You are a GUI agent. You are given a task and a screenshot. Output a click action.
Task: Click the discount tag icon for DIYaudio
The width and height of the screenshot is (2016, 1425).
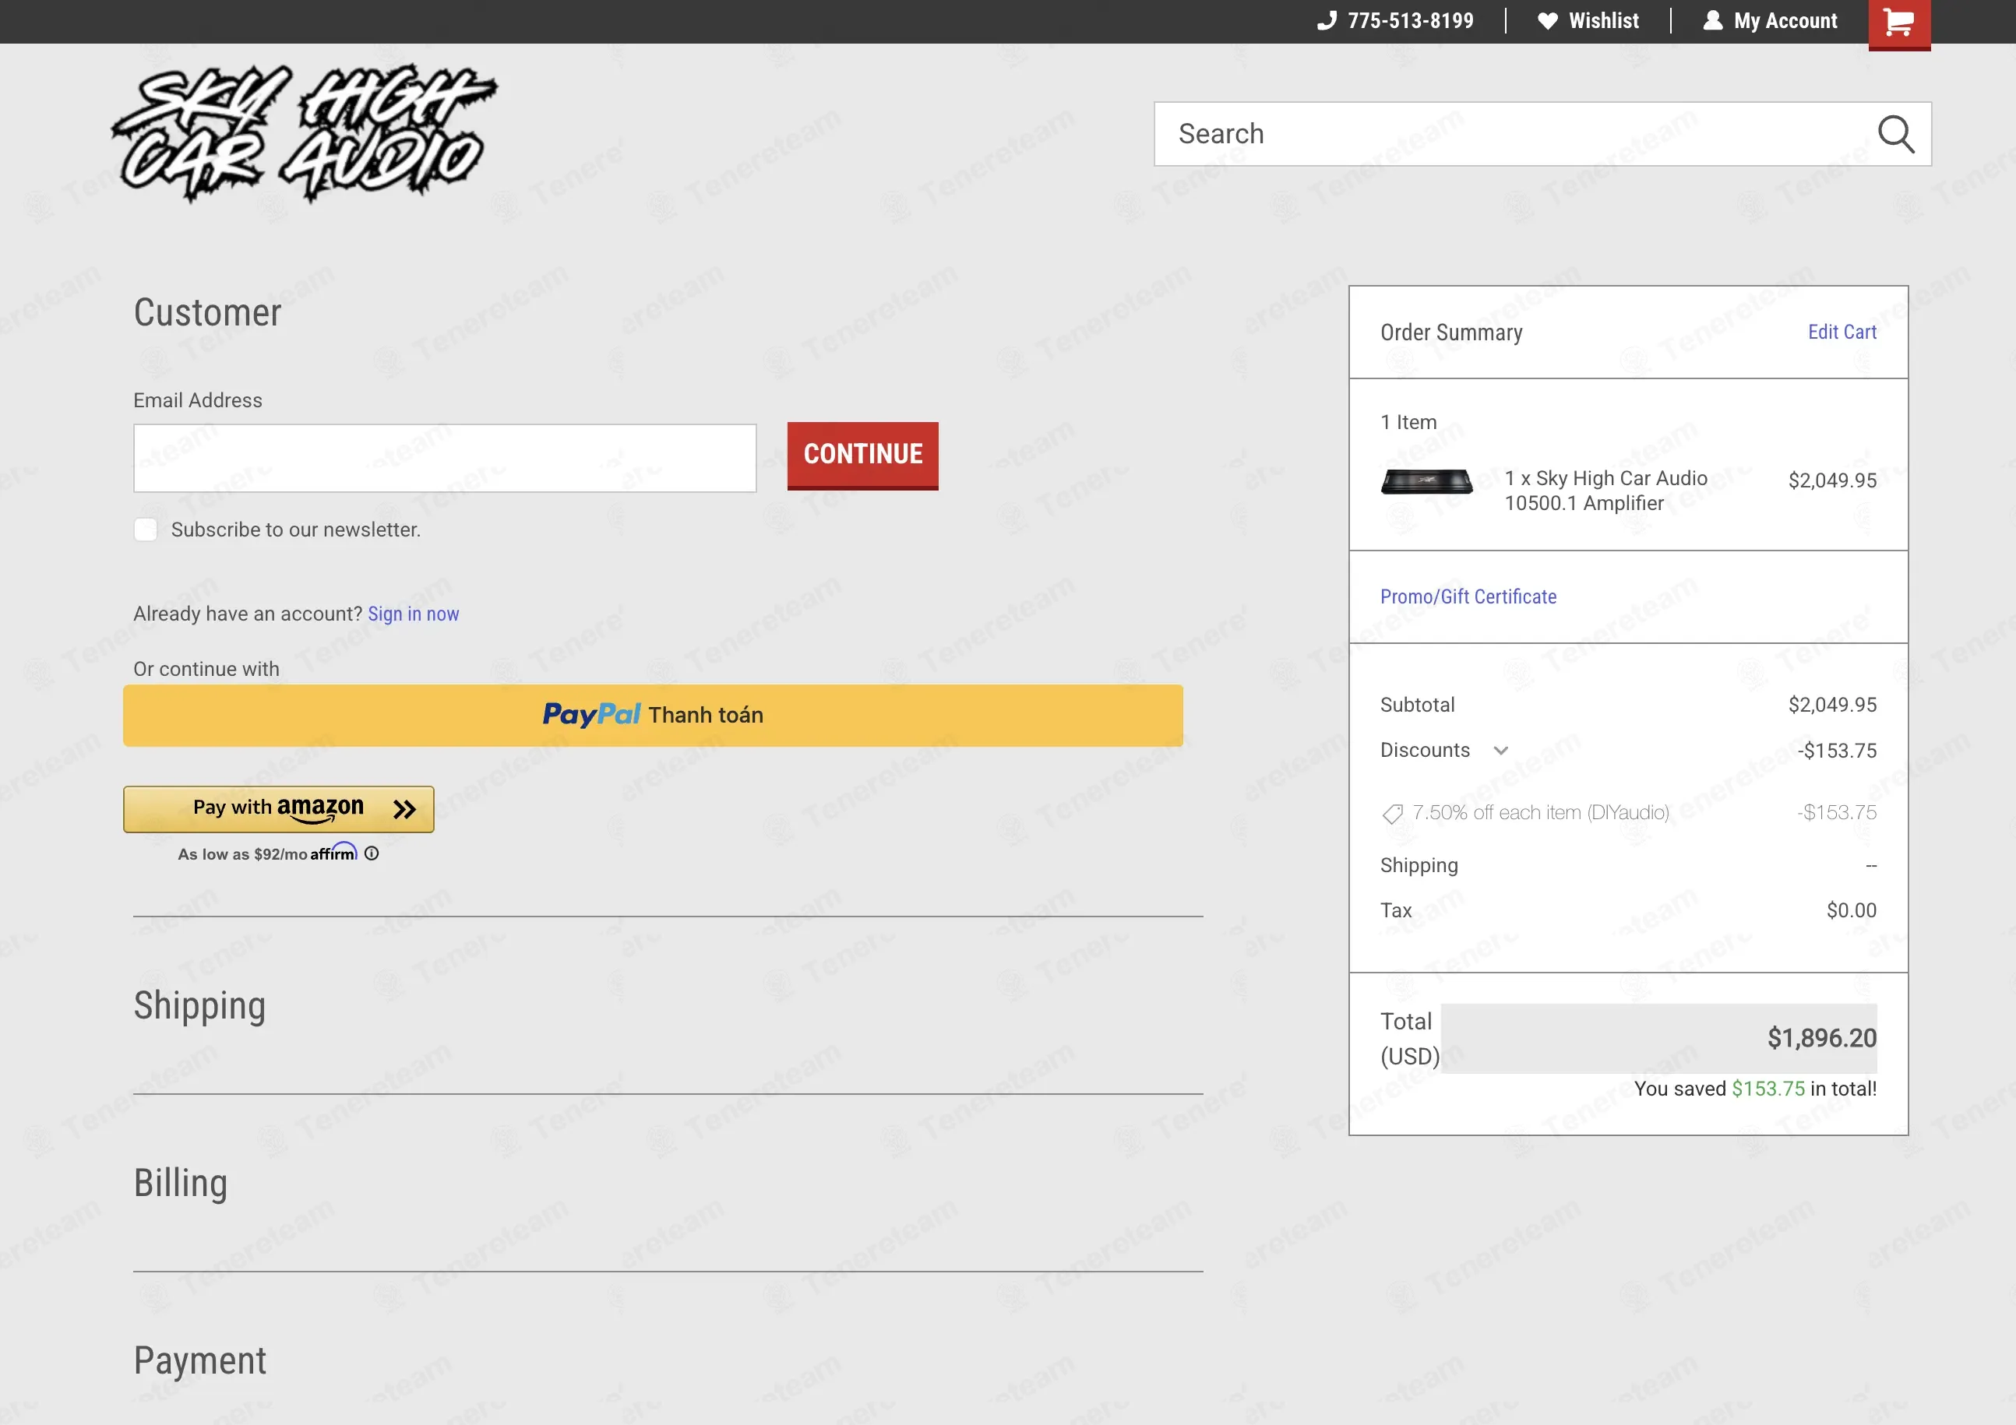pyautogui.click(x=1392, y=815)
